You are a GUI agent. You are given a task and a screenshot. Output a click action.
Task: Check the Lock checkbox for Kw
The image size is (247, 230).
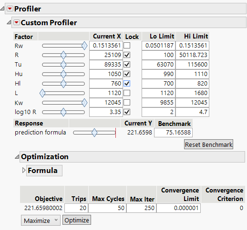pos(127,103)
